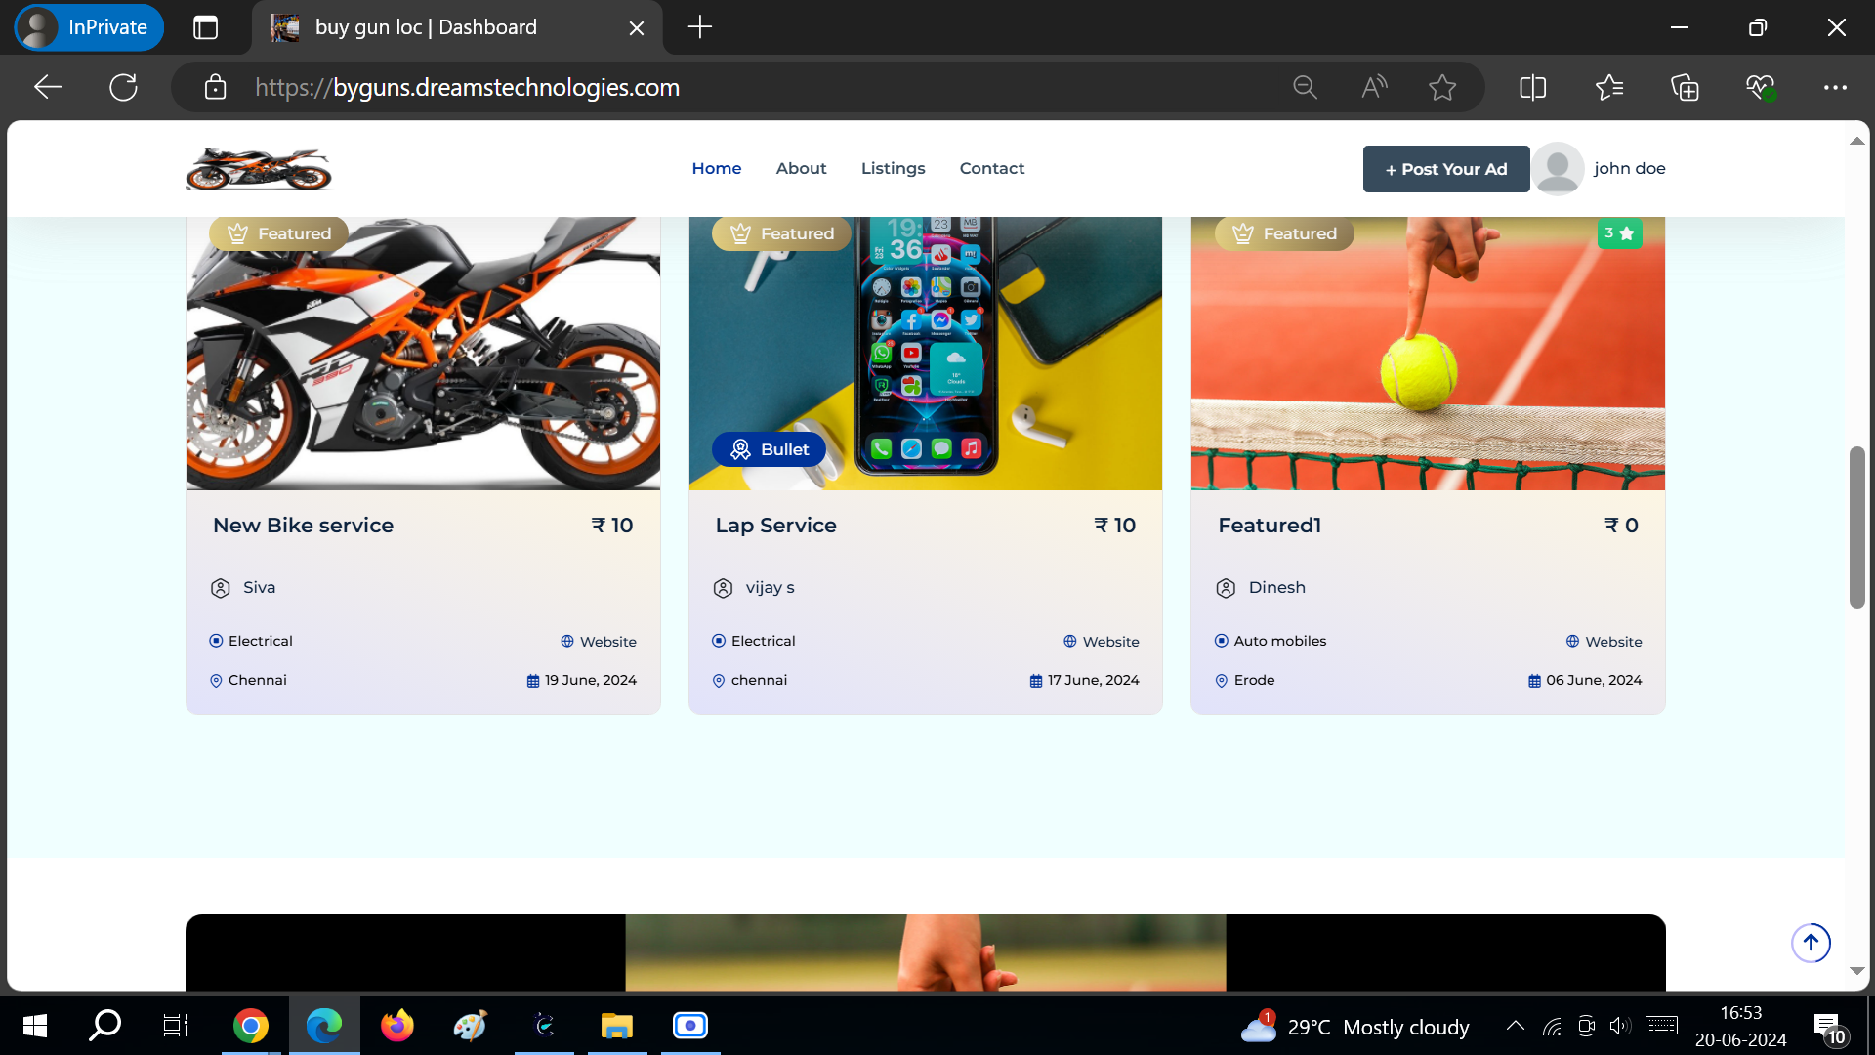Click 17 June, 2024 date

point(1093,680)
